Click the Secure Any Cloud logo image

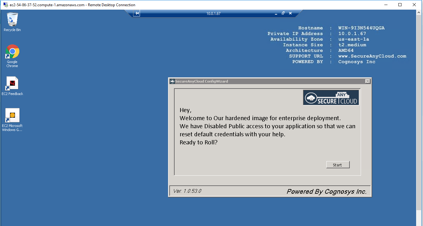331,98
